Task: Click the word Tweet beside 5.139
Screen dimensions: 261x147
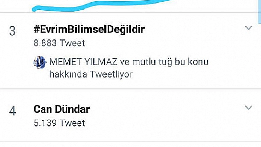Action: pos(72,123)
